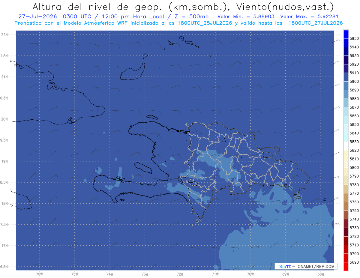Click the 20N latitude label

coord(4,119)
